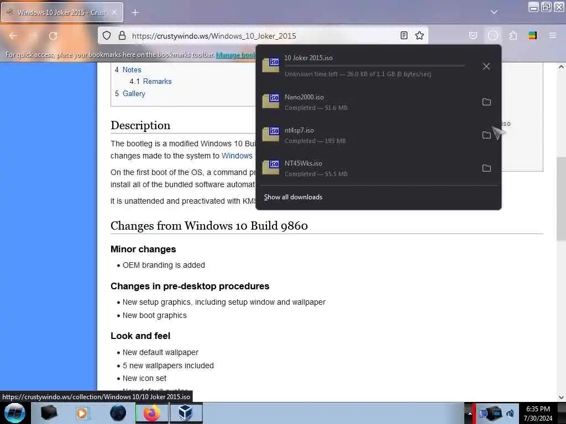Switch to Firefox in the taskbar
566x424 pixels.
tap(152, 413)
